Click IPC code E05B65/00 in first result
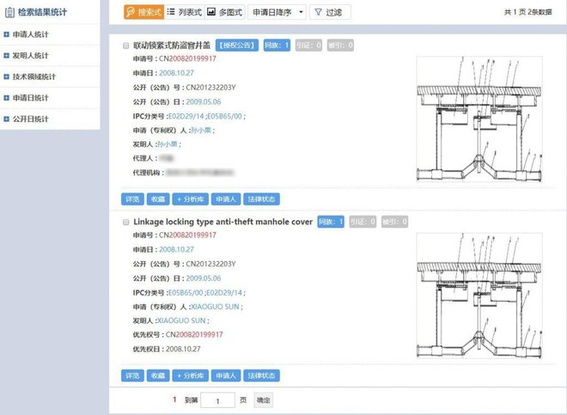Screen dimensions: 567x415 click(224, 116)
